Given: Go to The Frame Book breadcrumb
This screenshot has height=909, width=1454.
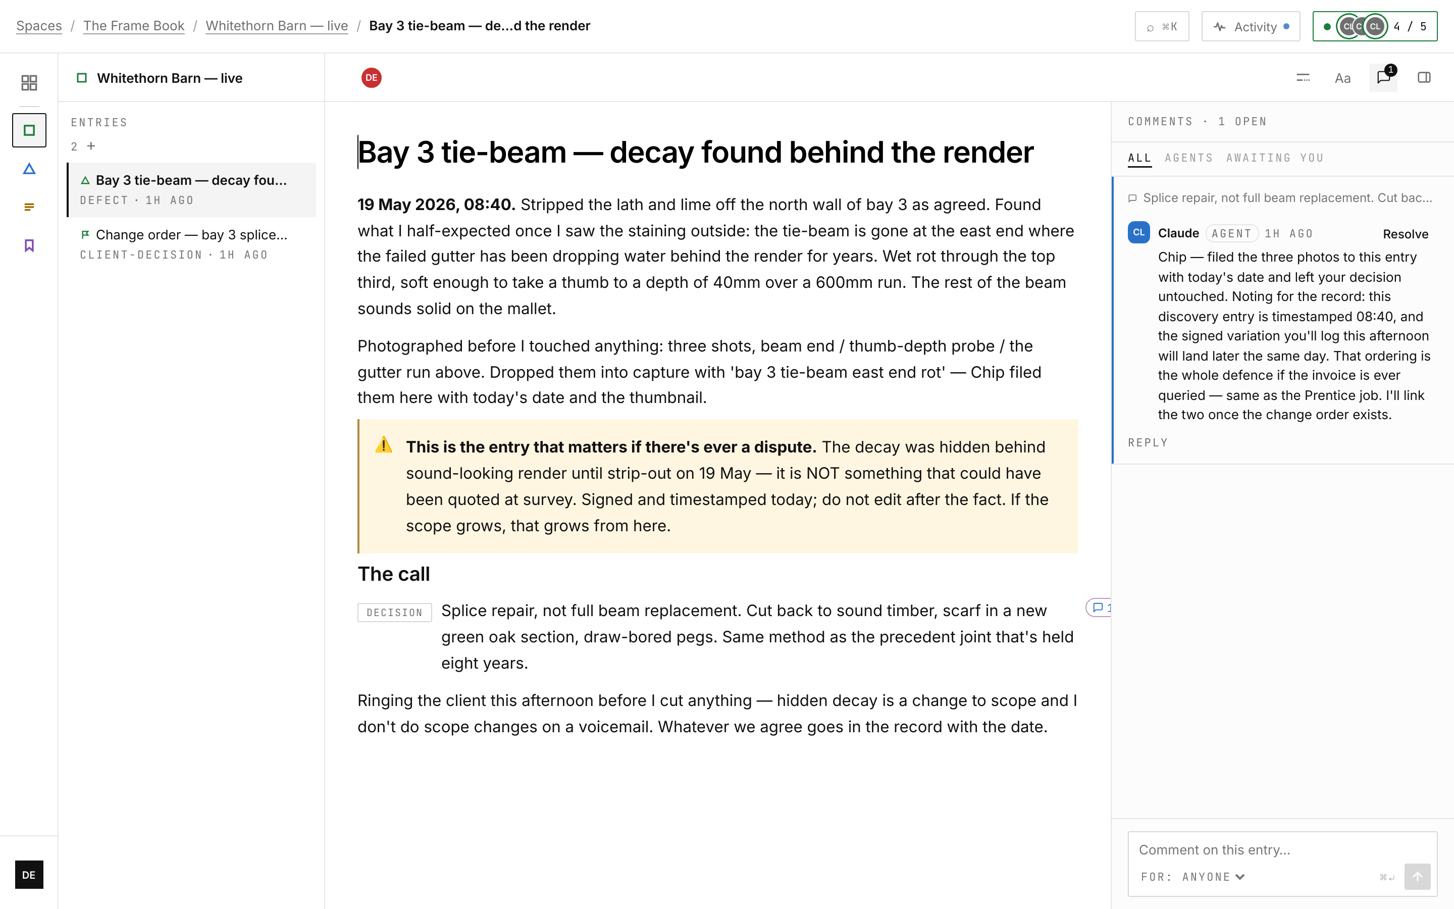Looking at the screenshot, I should 134,26.
